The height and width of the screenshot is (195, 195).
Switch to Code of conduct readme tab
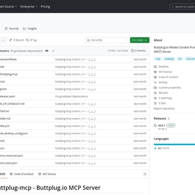pos(22,174)
